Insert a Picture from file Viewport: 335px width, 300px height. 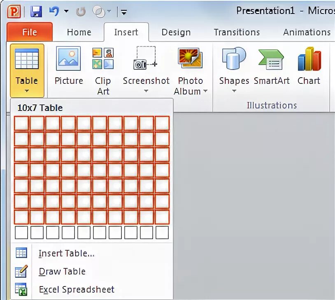click(69, 66)
